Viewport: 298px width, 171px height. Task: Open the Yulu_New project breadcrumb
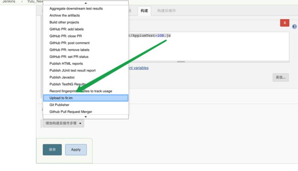click(x=35, y=1)
